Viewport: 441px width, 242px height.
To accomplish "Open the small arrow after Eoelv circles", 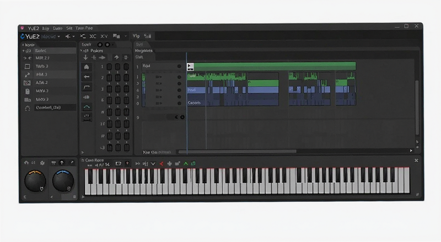I will point(112,45).
